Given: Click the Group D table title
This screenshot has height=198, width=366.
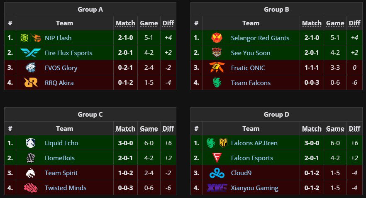Looking at the screenshot, I should click(x=276, y=115).
